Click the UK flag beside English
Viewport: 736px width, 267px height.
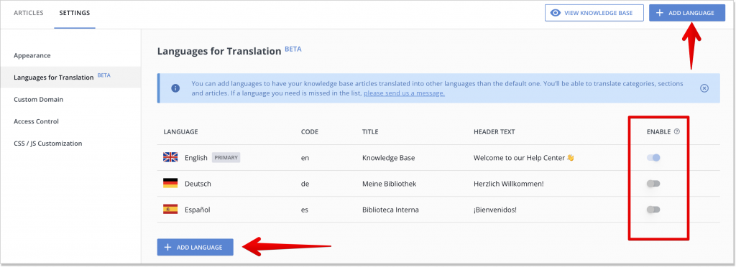coord(170,157)
